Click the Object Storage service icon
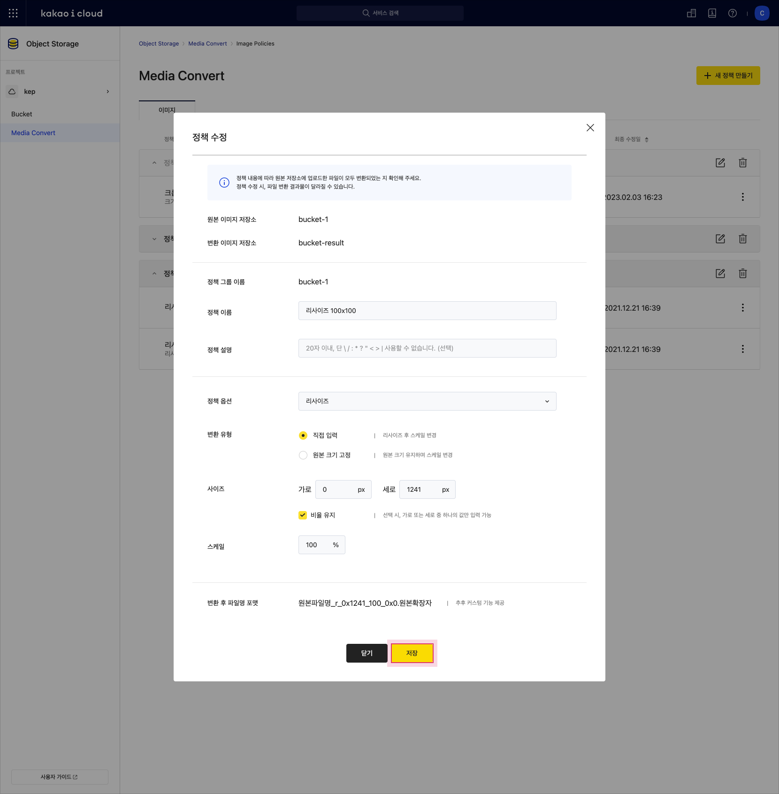The width and height of the screenshot is (779, 794). (x=13, y=44)
